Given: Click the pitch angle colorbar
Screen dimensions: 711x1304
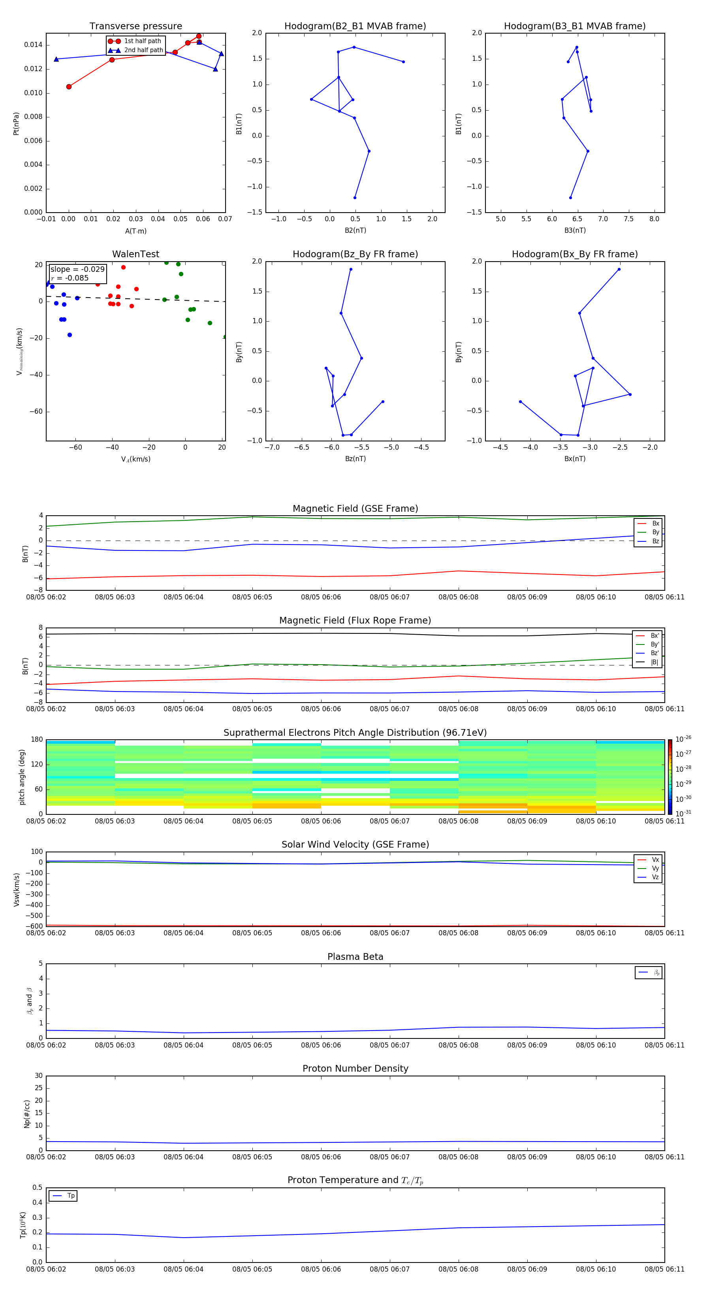Looking at the screenshot, I should [x=670, y=777].
